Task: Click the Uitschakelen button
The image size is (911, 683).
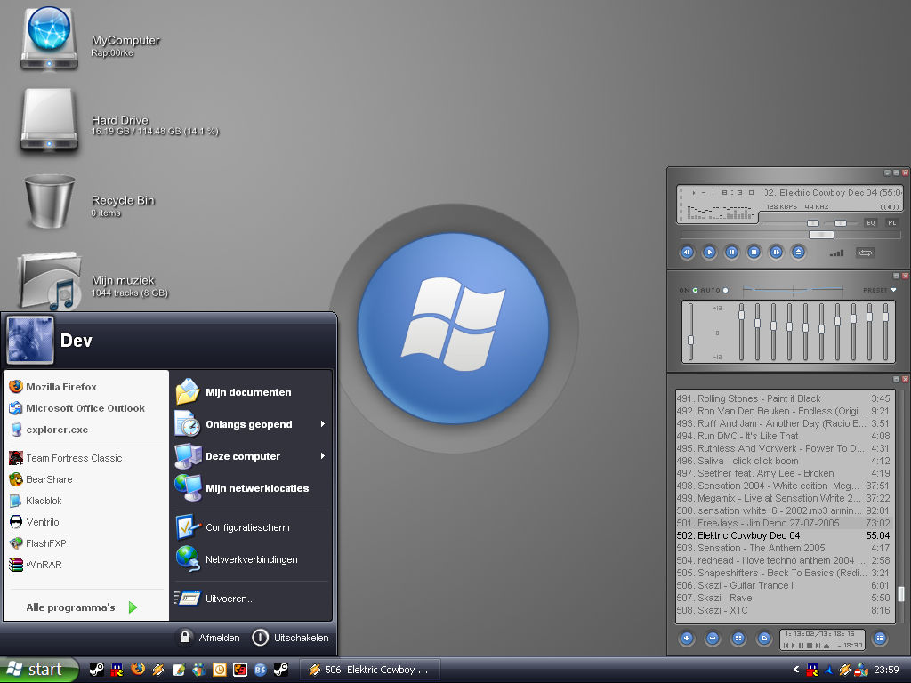Action: (291, 637)
